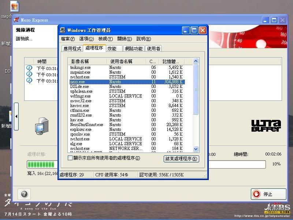Select the nvsvc32.exe process row
This screenshot has height=220, width=293.
point(126,101)
